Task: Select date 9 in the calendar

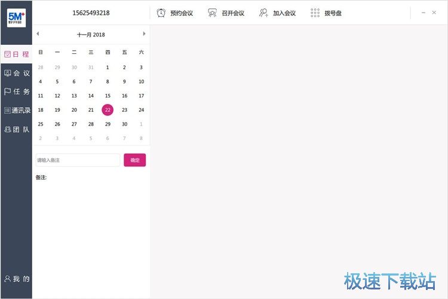Action: coord(125,81)
